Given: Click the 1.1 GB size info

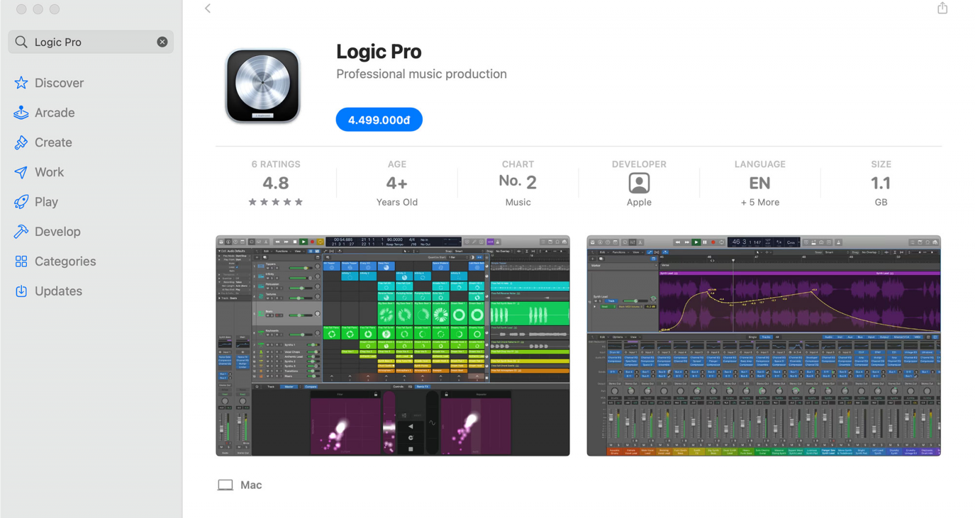Looking at the screenshot, I should [881, 183].
